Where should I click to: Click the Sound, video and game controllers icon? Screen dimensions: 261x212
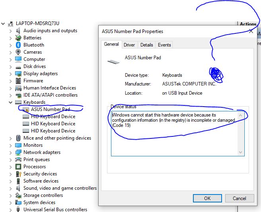pyautogui.click(x=18, y=188)
